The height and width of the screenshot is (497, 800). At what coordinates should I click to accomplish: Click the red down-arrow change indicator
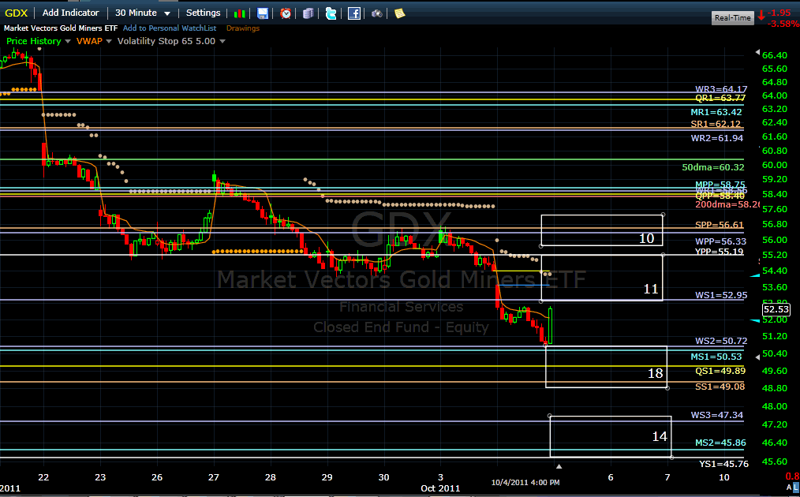click(761, 16)
